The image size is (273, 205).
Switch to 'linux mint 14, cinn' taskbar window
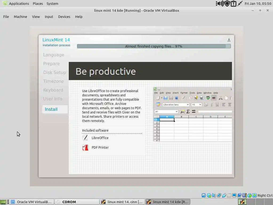point(122,202)
